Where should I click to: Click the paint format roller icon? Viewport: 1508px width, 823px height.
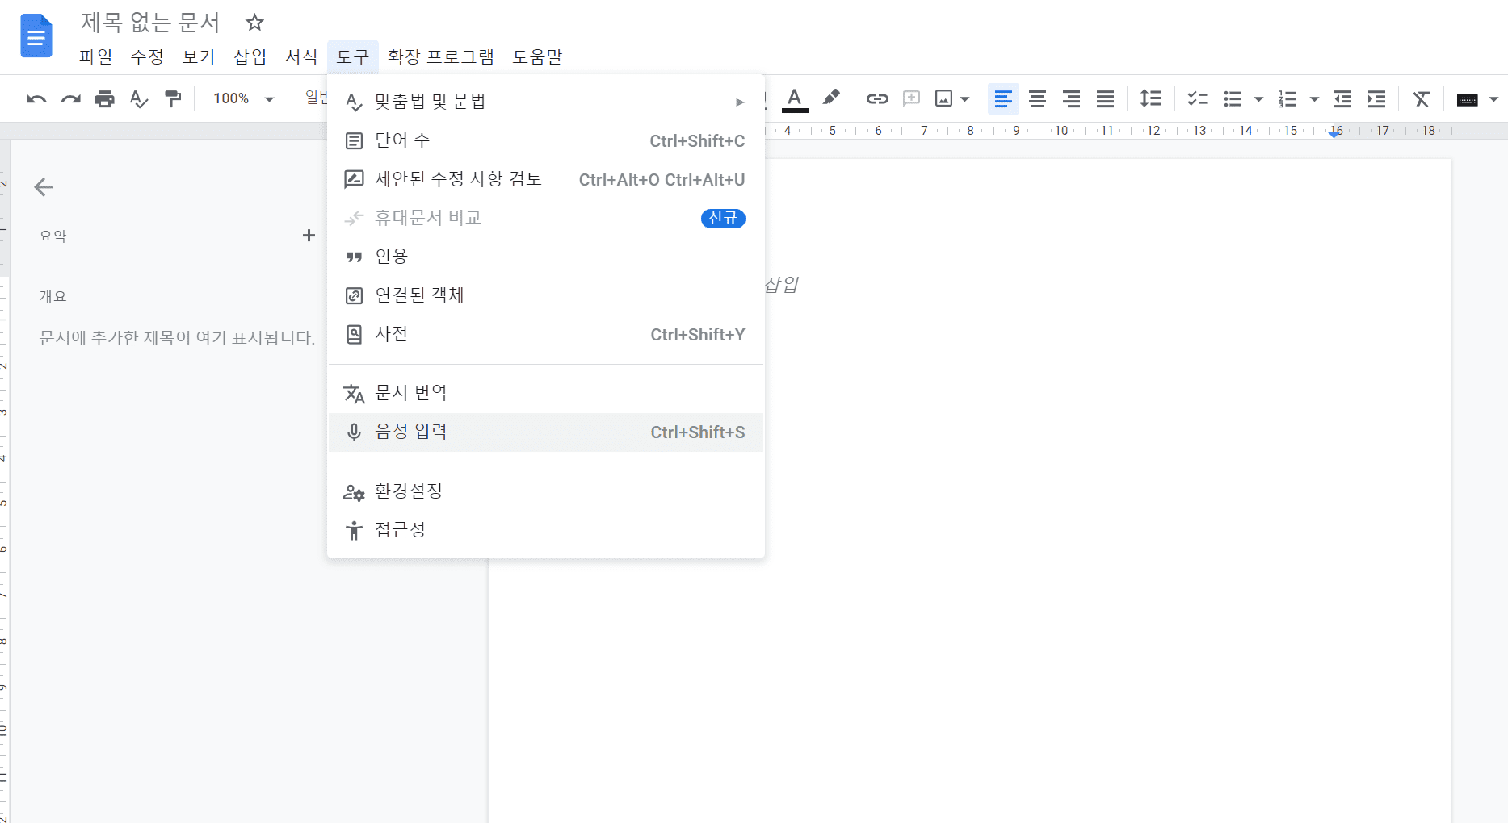(173, 99)
